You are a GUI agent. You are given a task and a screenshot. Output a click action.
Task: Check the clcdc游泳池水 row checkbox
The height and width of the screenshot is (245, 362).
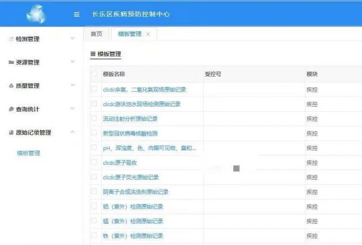pyautogui.click(x=94, y=103)
